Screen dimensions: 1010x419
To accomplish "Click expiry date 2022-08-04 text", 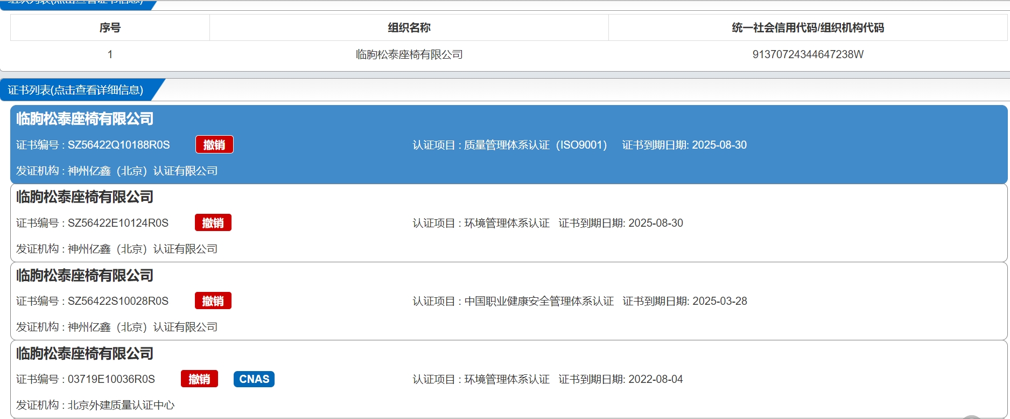I will click(x=656, y=379).
